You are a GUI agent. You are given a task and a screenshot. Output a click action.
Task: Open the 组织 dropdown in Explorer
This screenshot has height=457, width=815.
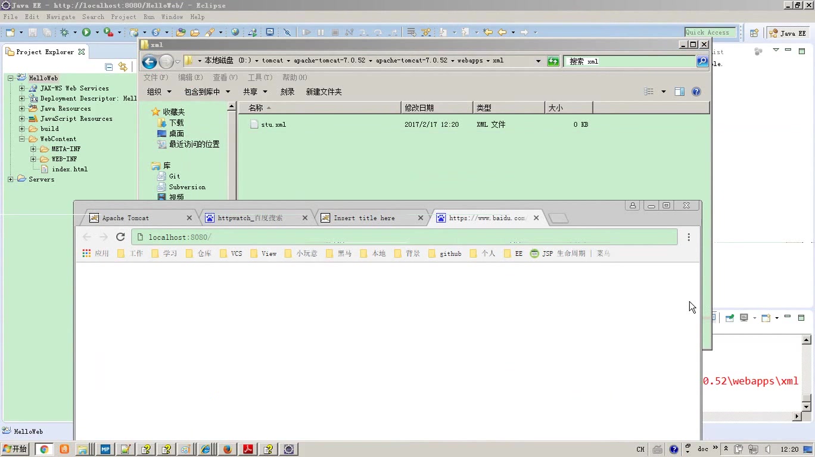(158, 91)
